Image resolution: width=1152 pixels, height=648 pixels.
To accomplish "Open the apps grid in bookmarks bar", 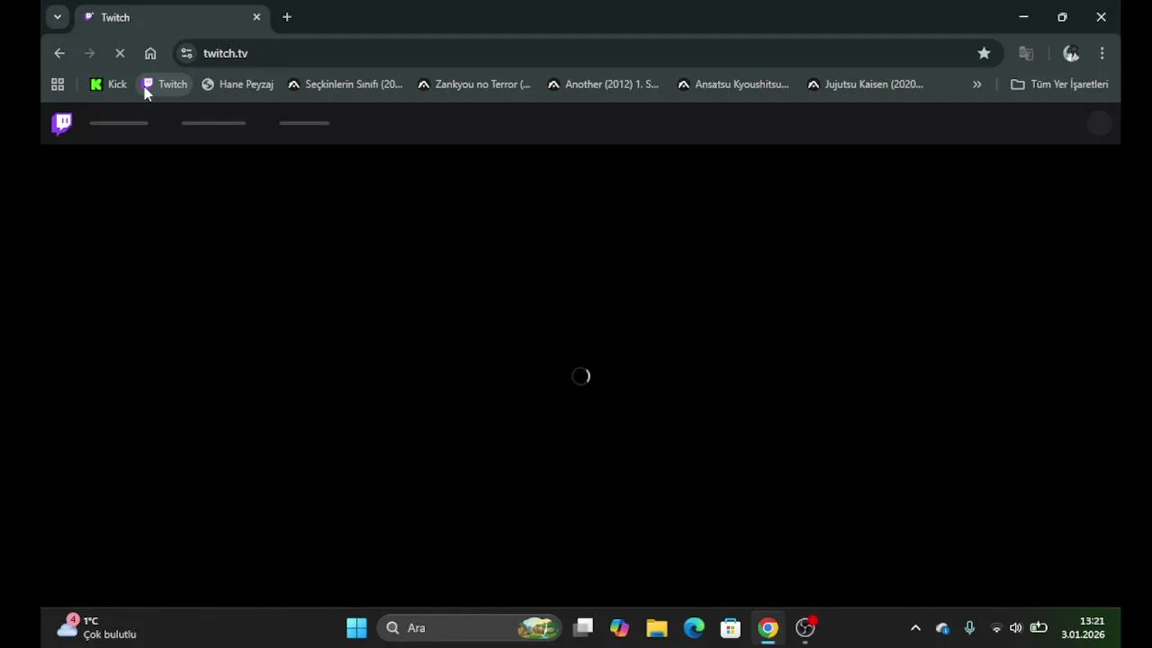I will [58, 85].
